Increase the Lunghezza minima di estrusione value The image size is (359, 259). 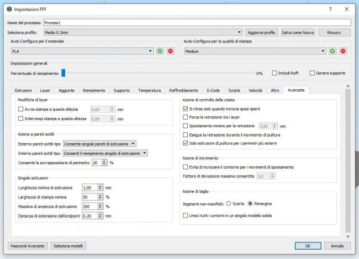(101, 186)
